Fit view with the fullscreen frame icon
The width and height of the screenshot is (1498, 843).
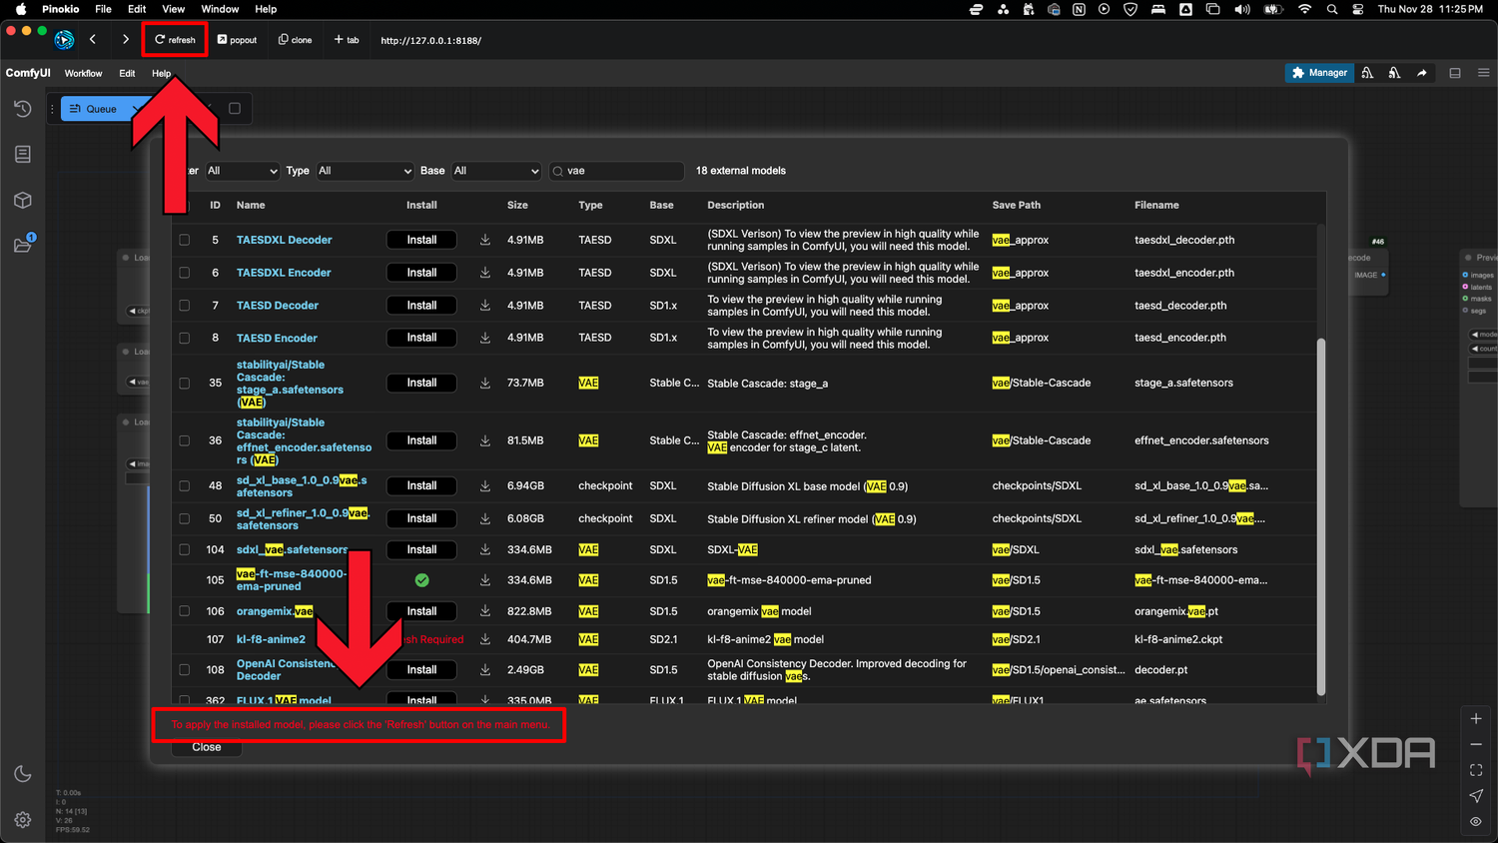[x=1476, y=770]
